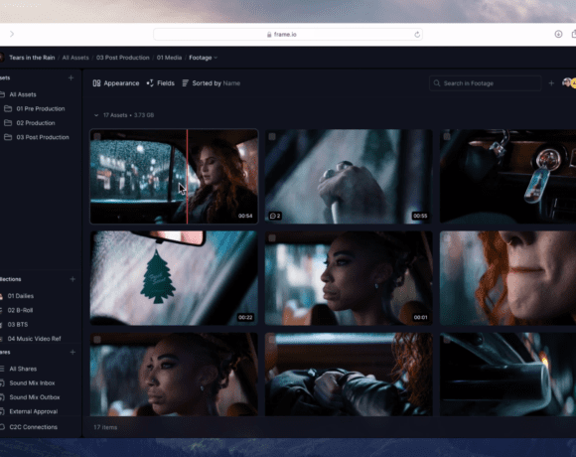This screenshot has width=576, height=457.
Task: Open the browser downloads icon
Action: click(x=558, y=34)
